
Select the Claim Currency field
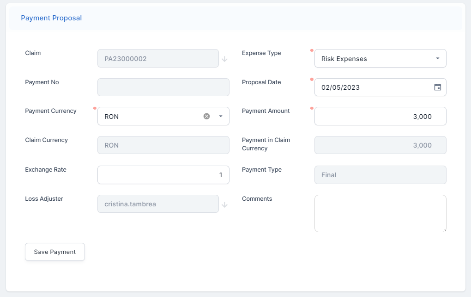[x=163, y=145]
